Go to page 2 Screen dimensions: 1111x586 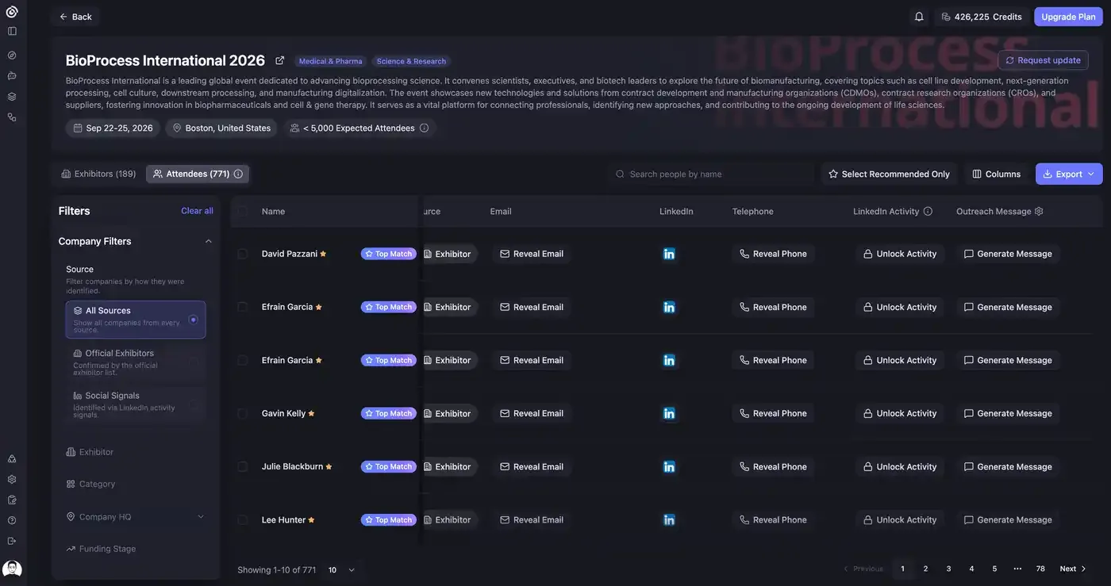925,569
